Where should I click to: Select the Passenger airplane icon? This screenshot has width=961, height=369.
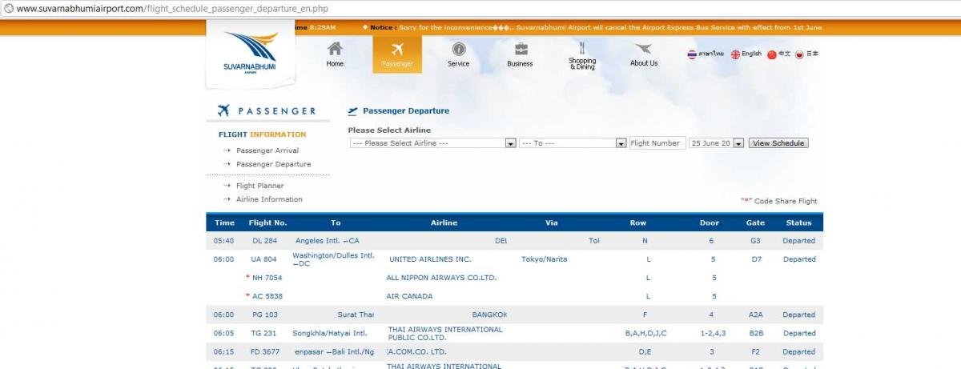[396, 49]
